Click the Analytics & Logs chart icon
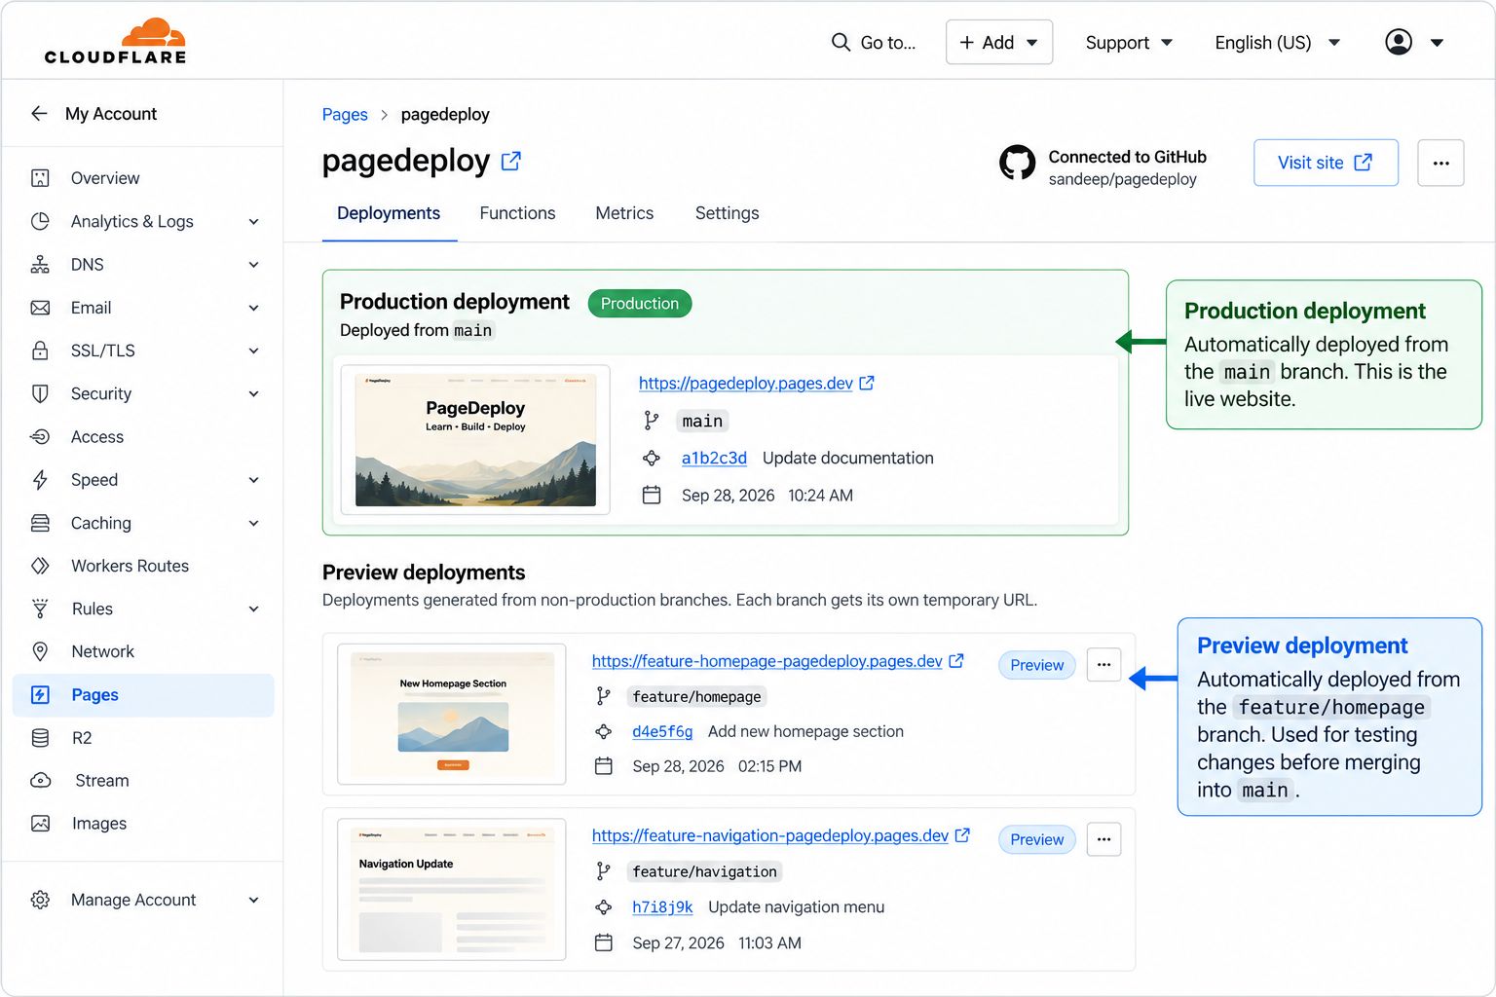This screenshot has width=1496, height=997. coord(40,221)
